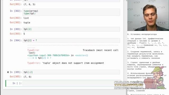
Task: Click the outline item '4. Использование функции'
Action: (147, 75)
